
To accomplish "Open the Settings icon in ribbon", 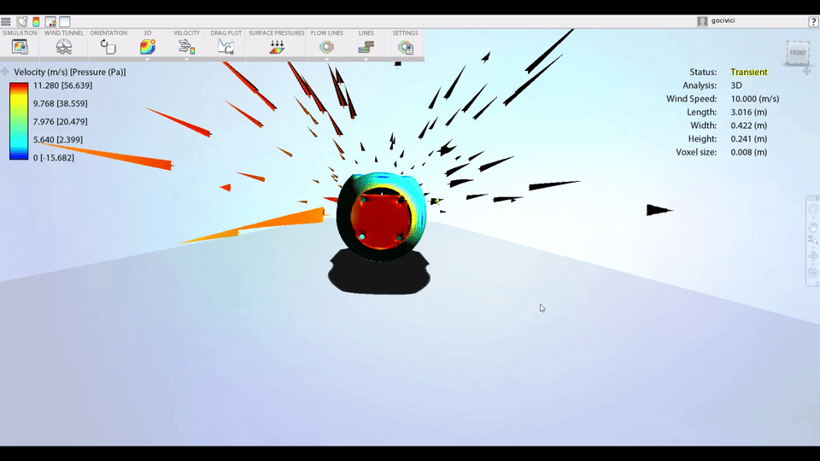I will [x=405, y=48].
